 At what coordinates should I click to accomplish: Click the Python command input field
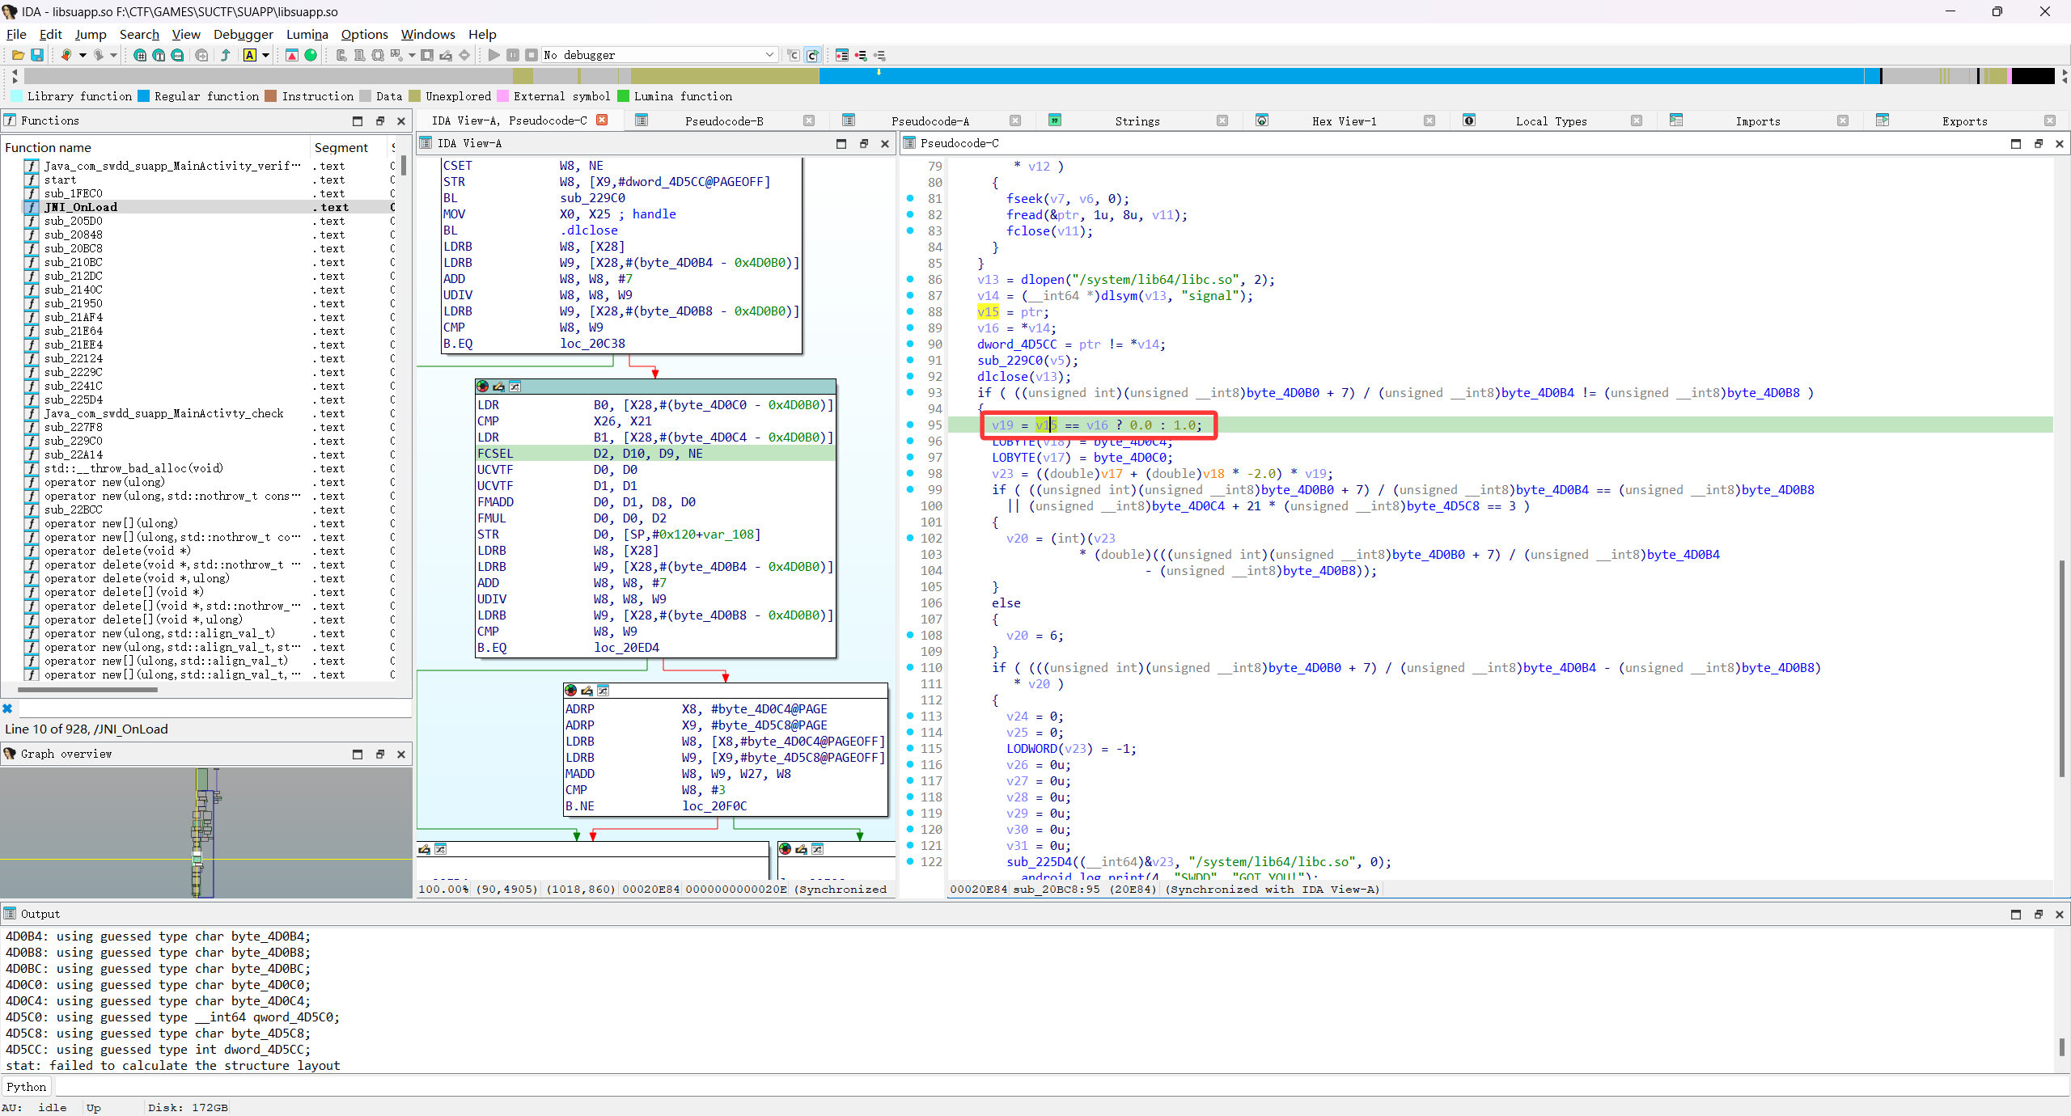coord(1060,1087)
